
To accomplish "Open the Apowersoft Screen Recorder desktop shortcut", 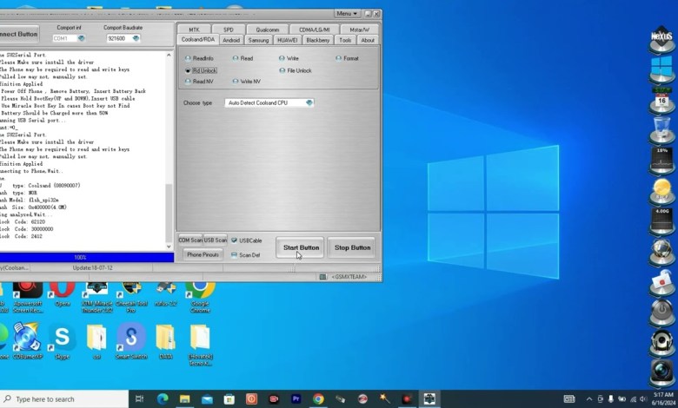I will click(x=28, y=296).
